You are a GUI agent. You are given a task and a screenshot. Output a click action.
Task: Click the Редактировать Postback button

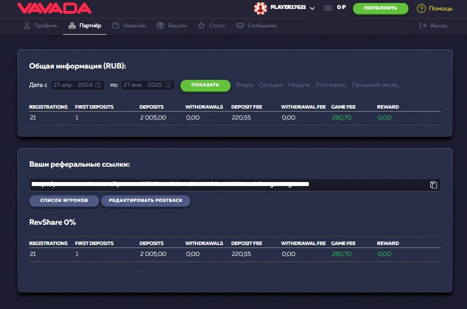point(146,200)
